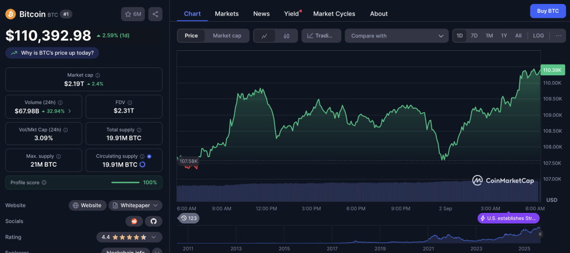The height and width of the screenshot is (253, 570).
Task: Toggle LOG scale on chart
Action: point(538,36)
